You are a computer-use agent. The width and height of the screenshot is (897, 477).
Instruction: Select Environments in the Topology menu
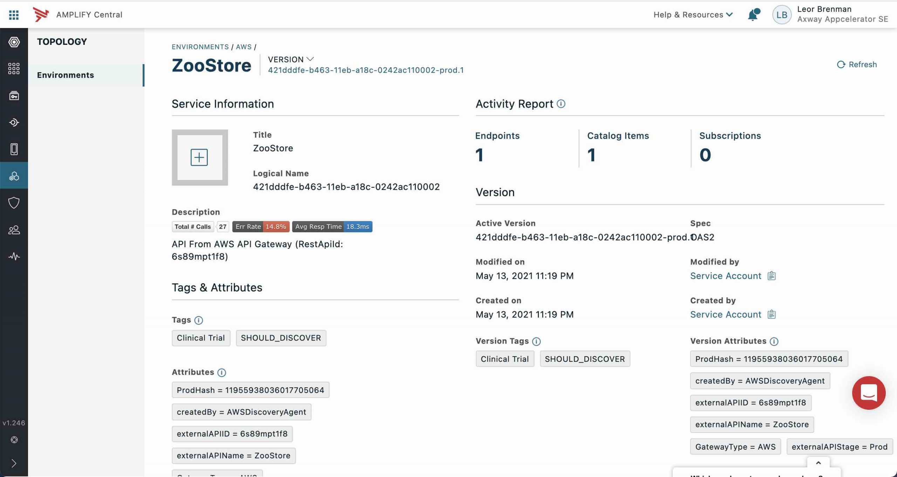(x=85, y=75)
